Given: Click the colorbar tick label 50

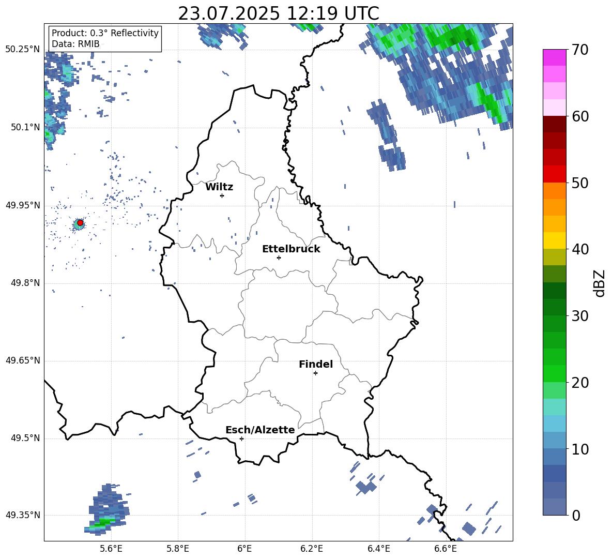Looking at the screenshot, I should pos(580,183).
